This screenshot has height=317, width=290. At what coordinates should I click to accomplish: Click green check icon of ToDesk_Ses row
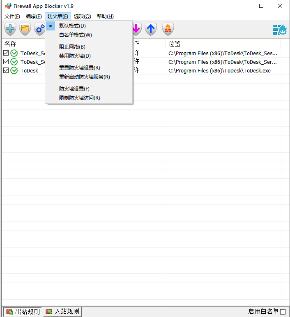click(14, 53)
